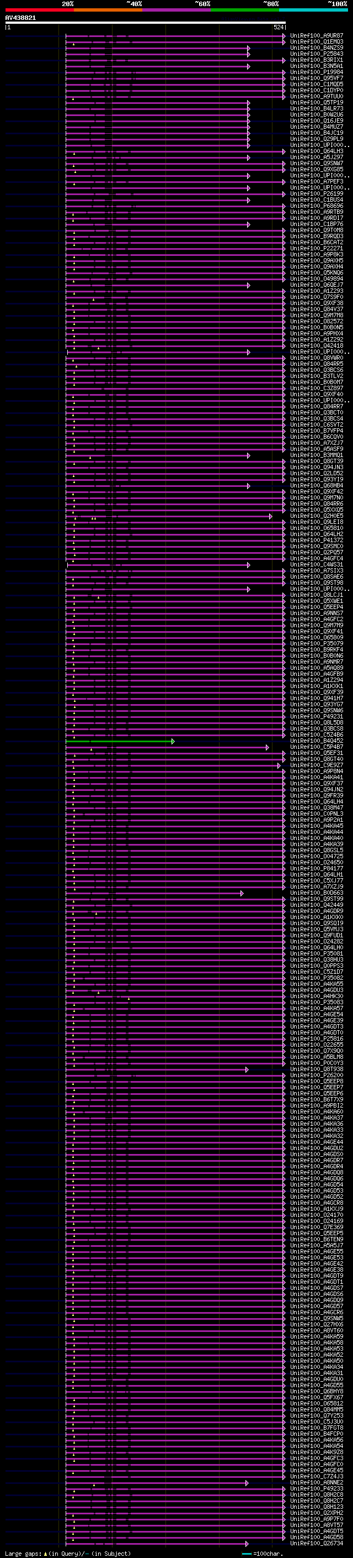The width and height of the screenshot is (353, 1558).
Task: Open the UniRef100_B4Q452 label
Action: (317, 741)
